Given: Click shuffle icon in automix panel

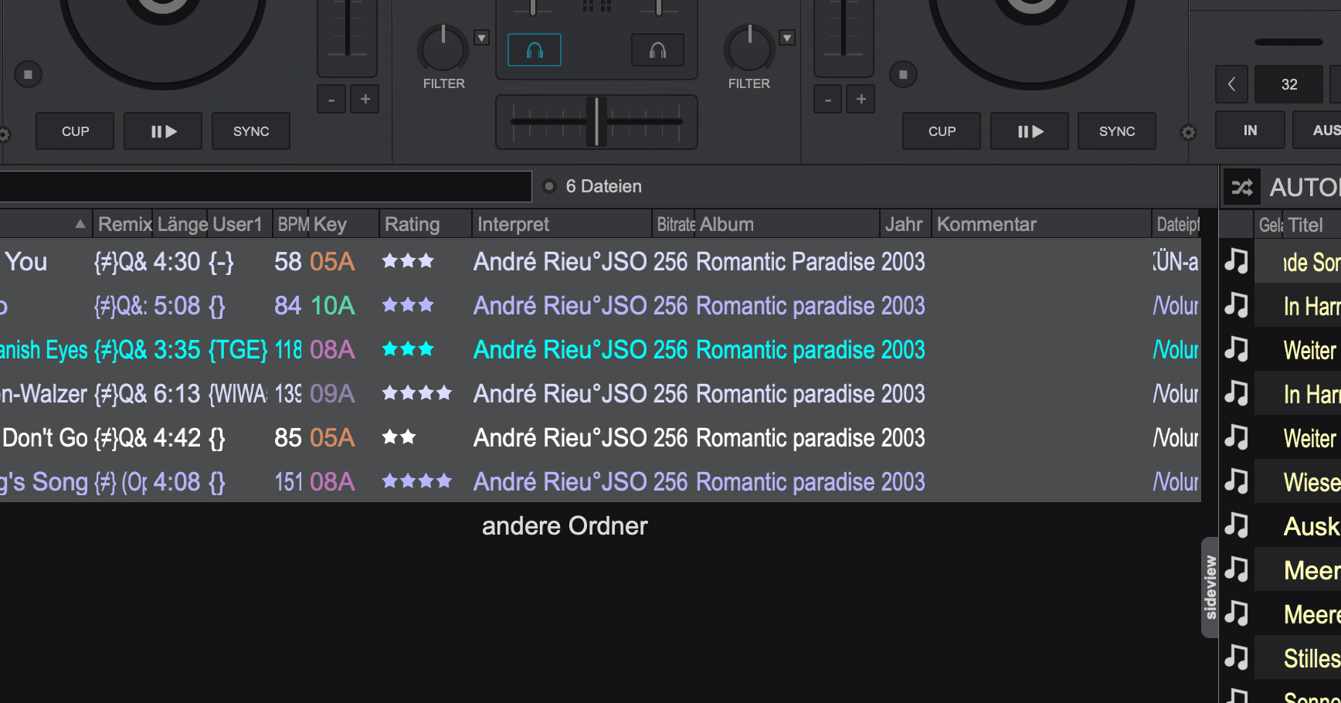Looking at the screenshot, I should point(1241,187).
